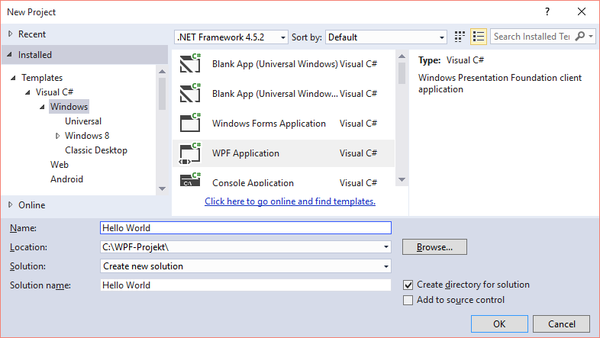600x338 pixels.
Task: Click the tree panel scroll down arrow
Action: (x=163, y=188)
